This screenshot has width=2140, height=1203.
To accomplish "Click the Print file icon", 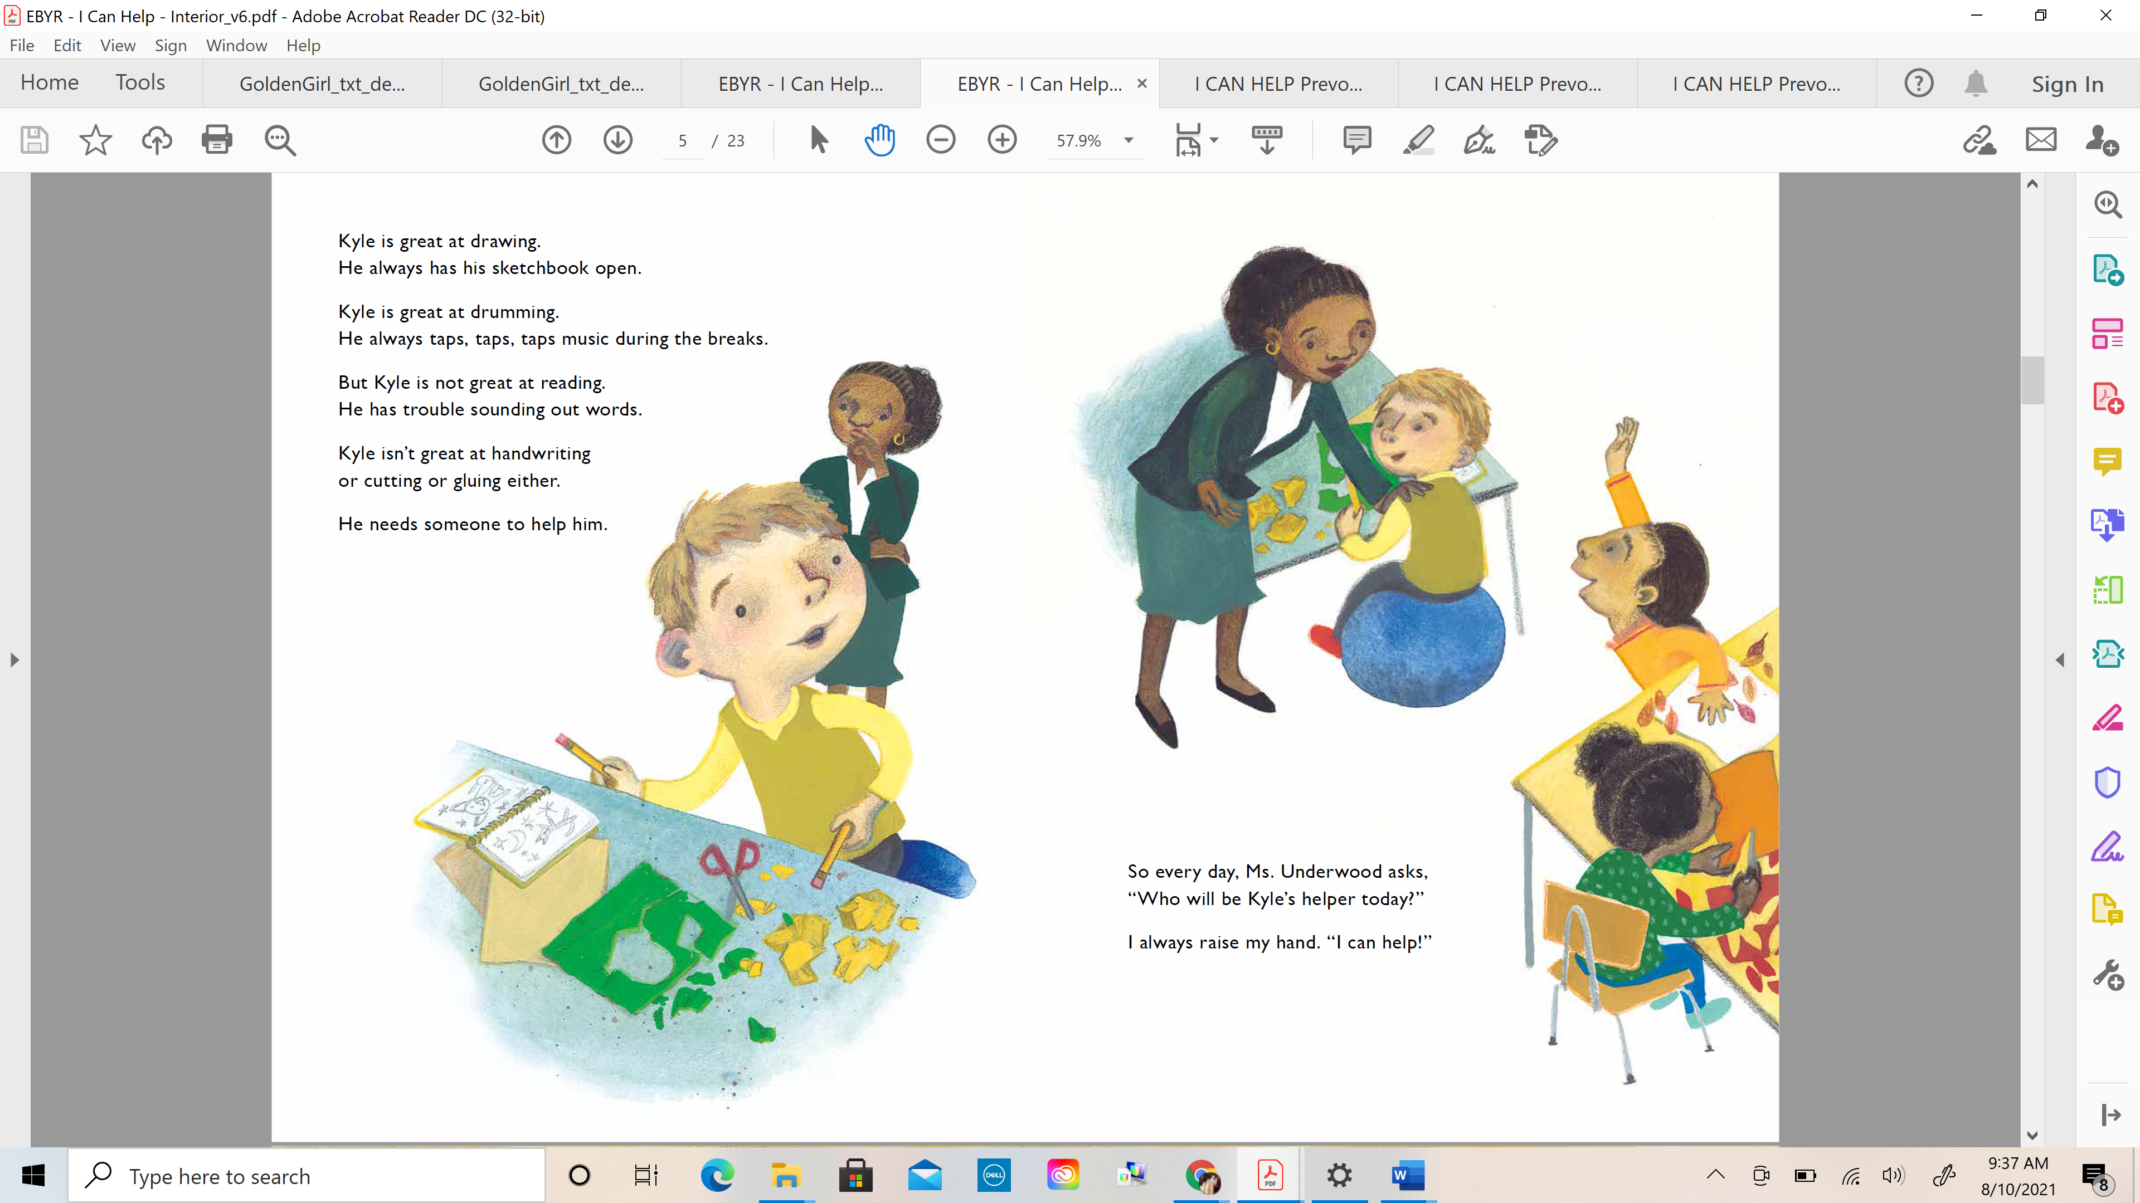I will click(217, 139).
